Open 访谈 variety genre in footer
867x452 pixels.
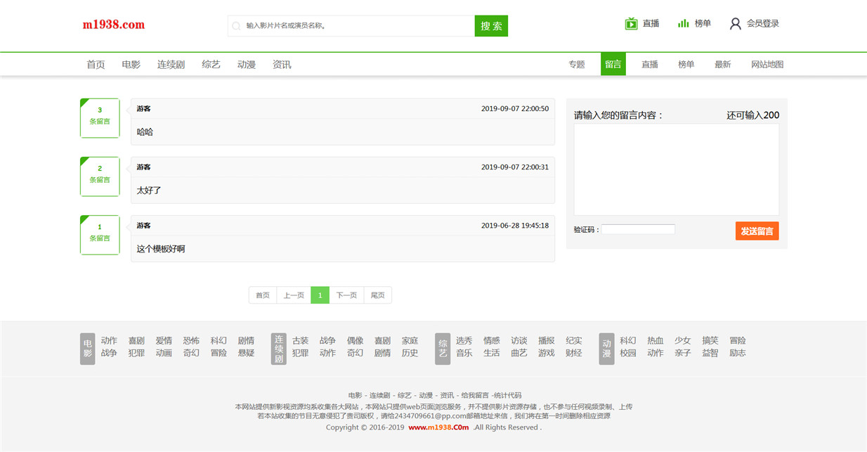click(x=519, y=341)
